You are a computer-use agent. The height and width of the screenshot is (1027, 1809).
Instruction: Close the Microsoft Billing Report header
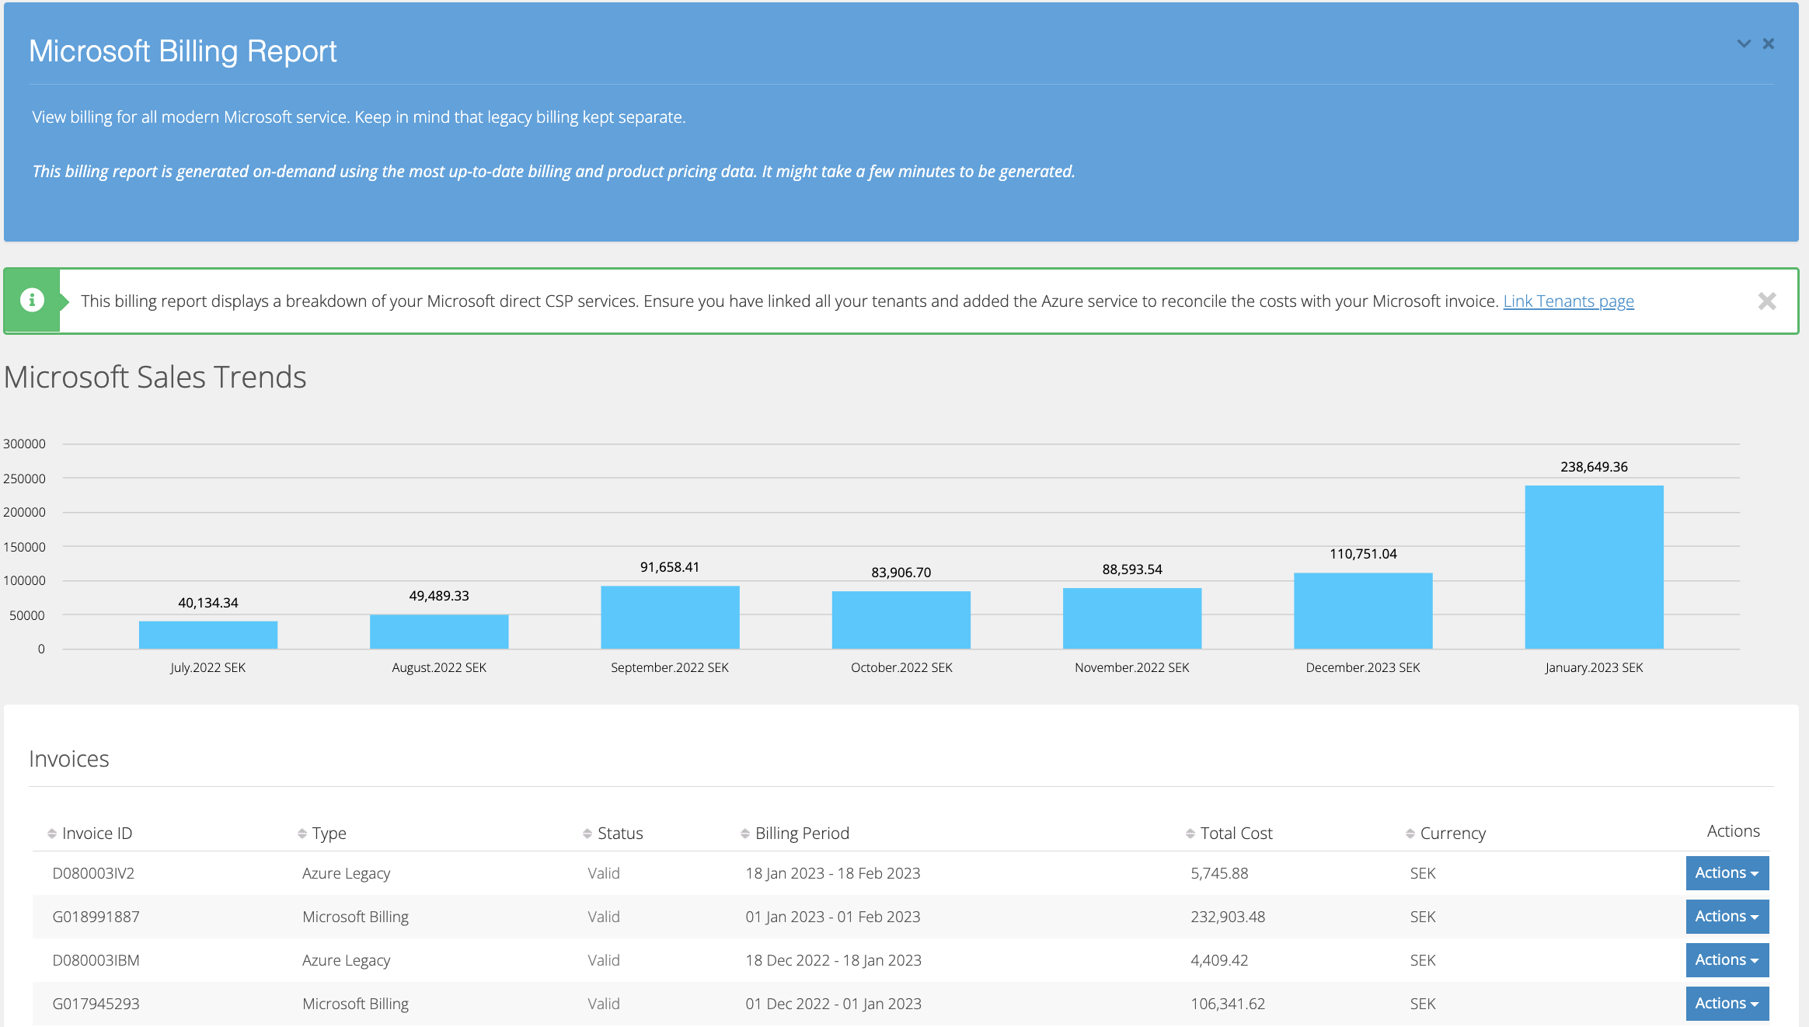(1769, 44)
